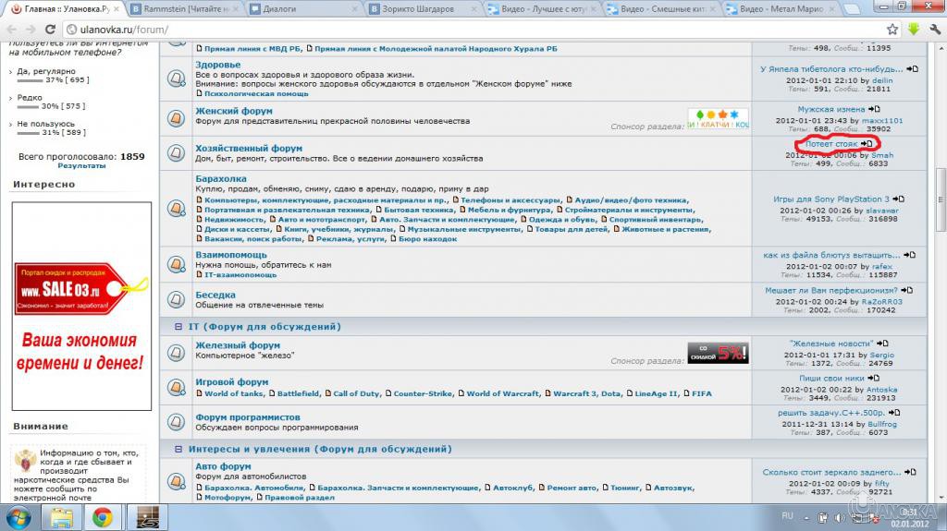Viewport: 947px width, 531px height.
Task: Click the forum status icon next to Хозяйственный форум
Action: [x=176, y=152]
